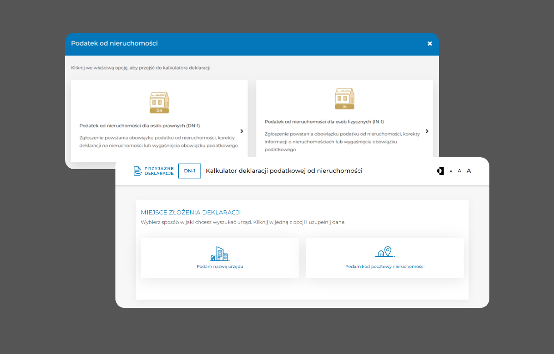Open the DN-1 legal persons tax card
Viewport: 554px width, 354px height.
[159, 120]
